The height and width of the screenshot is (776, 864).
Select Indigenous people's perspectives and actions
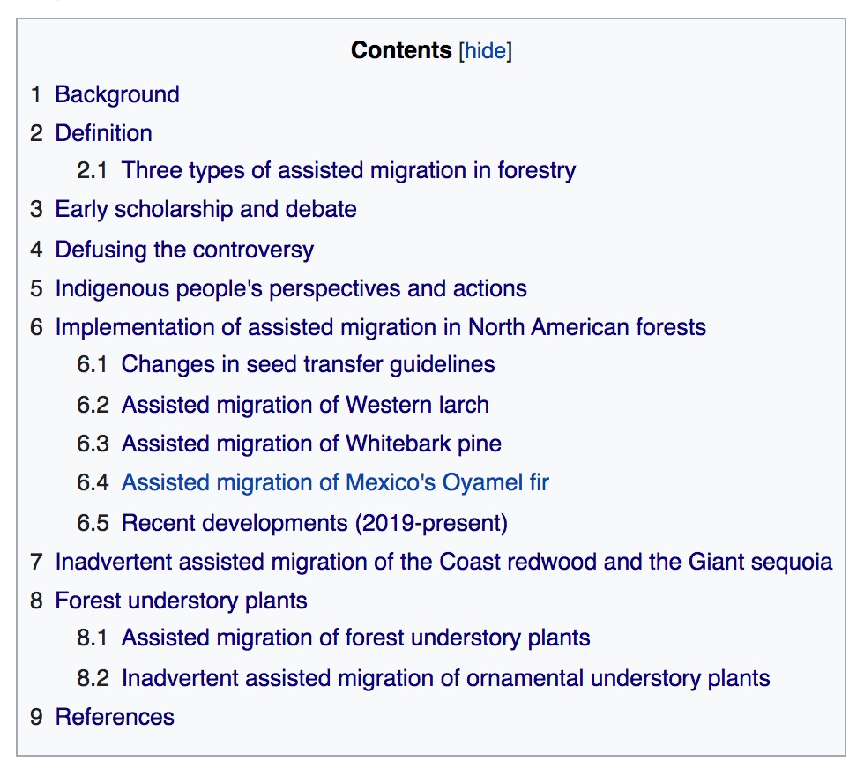[x=291, y=289]
